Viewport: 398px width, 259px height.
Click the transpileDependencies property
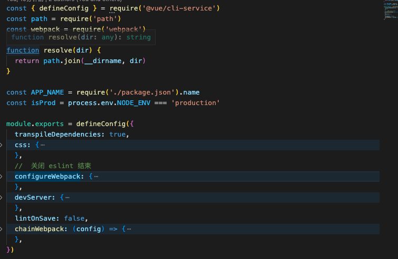[58, 134]
